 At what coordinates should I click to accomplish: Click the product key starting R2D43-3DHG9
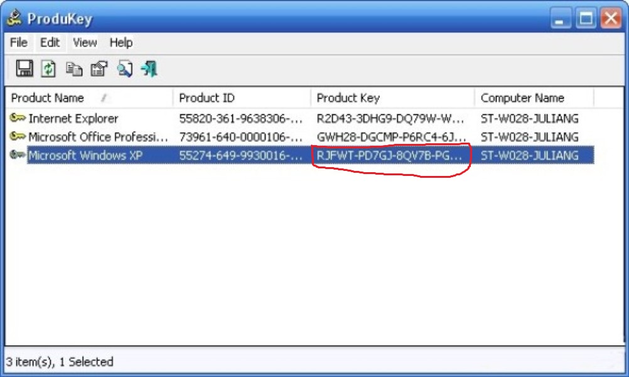390,118
